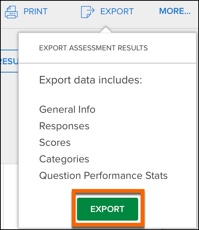Select the Responses list entry
Screen dimensions: 199x230
(x=64, y=126)
